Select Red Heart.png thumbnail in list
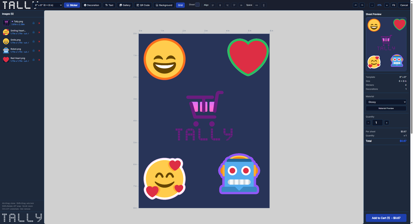This screenshot has height=224, width=413. 6,60
